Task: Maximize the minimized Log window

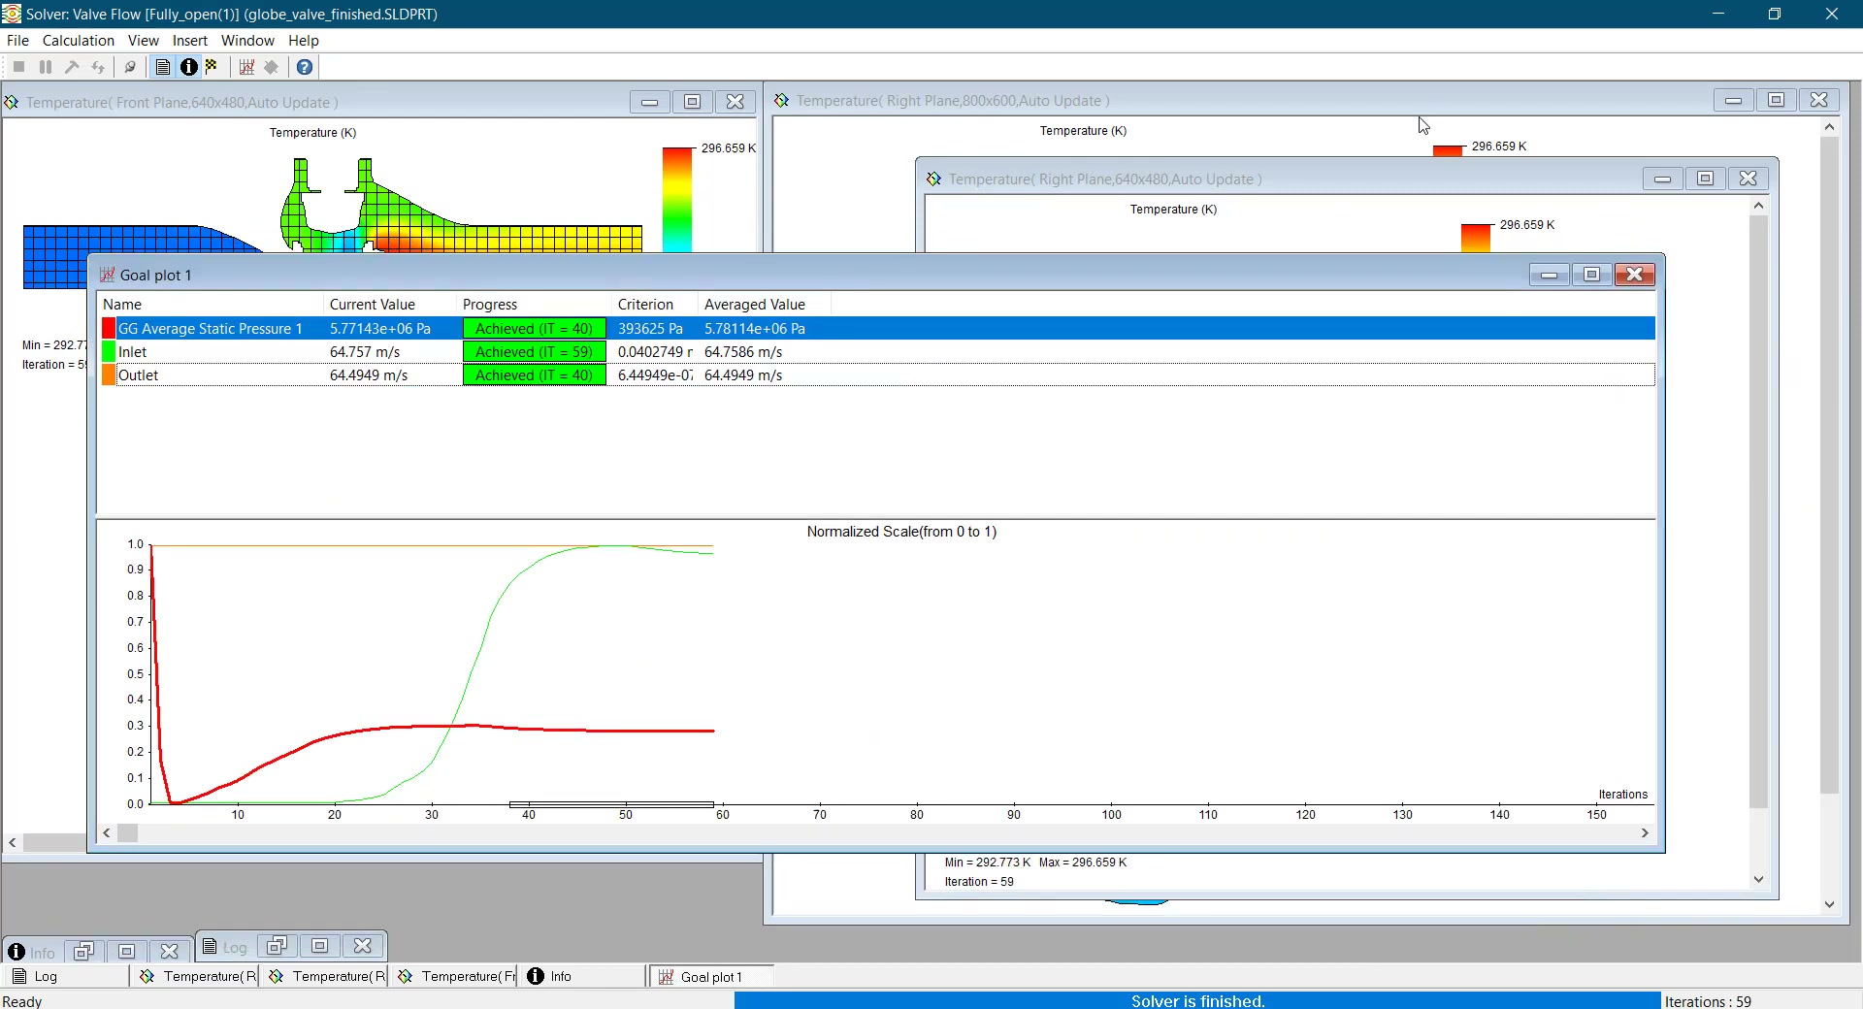Action: click(x=320, y=945)
